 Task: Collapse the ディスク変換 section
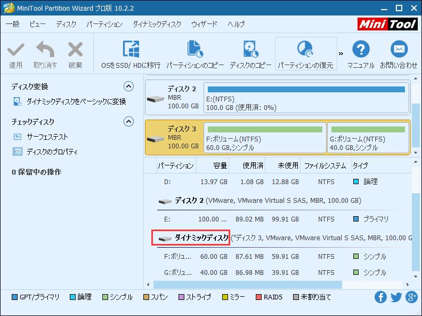click(x=128, y=86)
